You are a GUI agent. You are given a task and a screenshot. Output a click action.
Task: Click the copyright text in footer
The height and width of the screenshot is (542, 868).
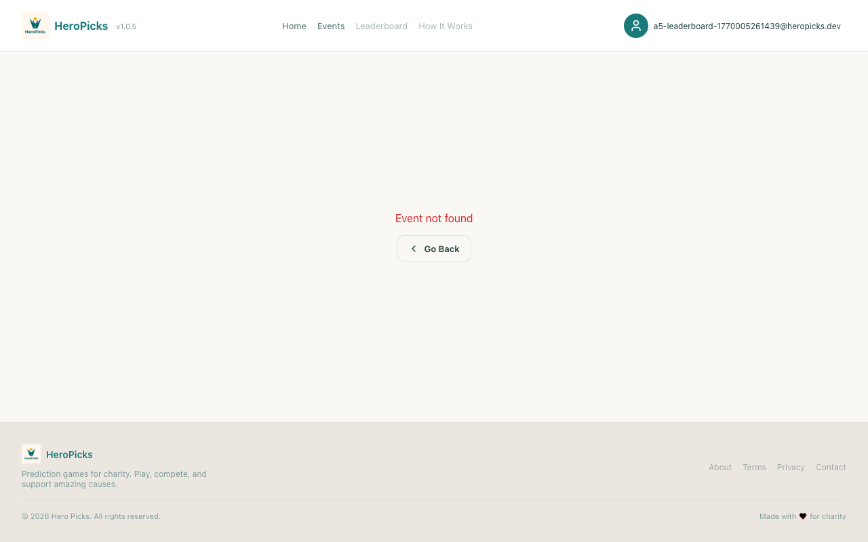(91, 516)
